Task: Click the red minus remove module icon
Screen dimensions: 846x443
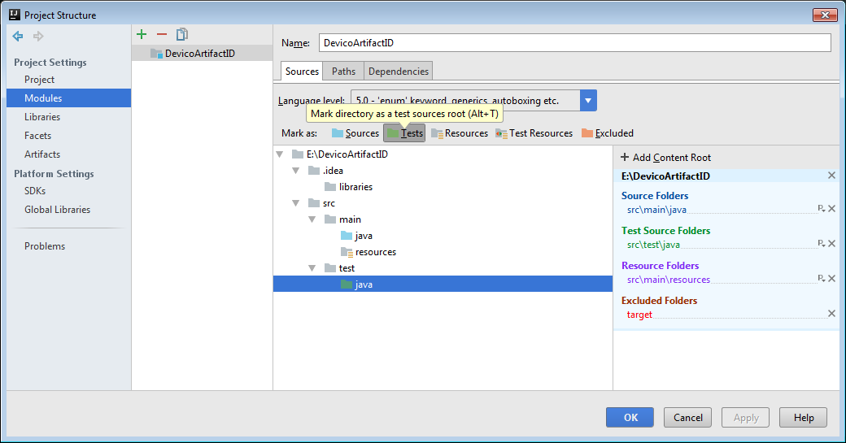Action: click(162, 34)
